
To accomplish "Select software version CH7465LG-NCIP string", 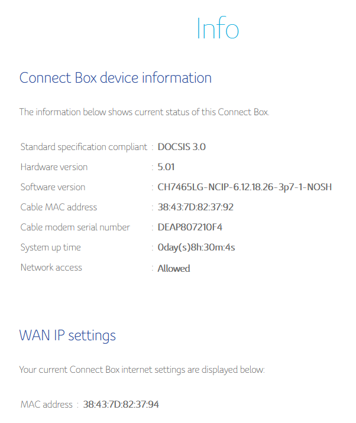I will point(244,187).
